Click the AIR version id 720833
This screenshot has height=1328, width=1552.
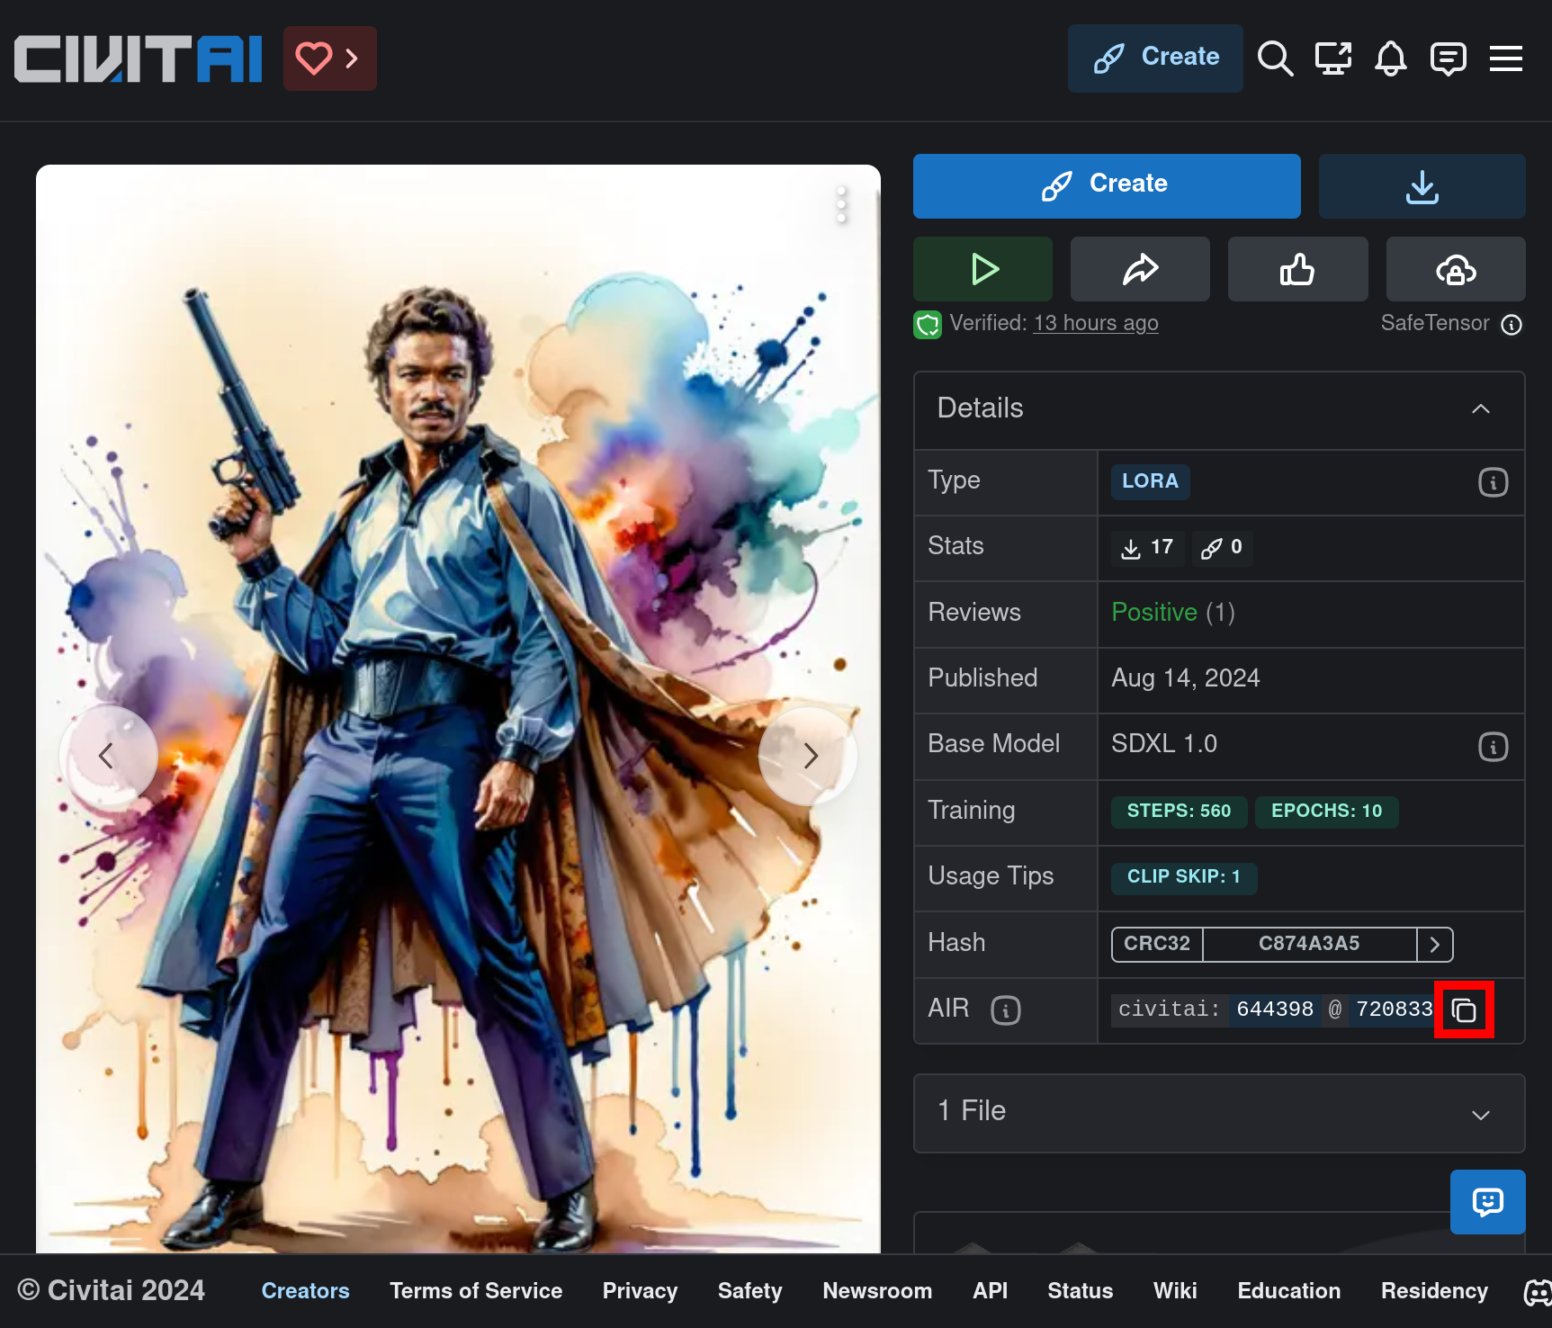(1394, 1009)
